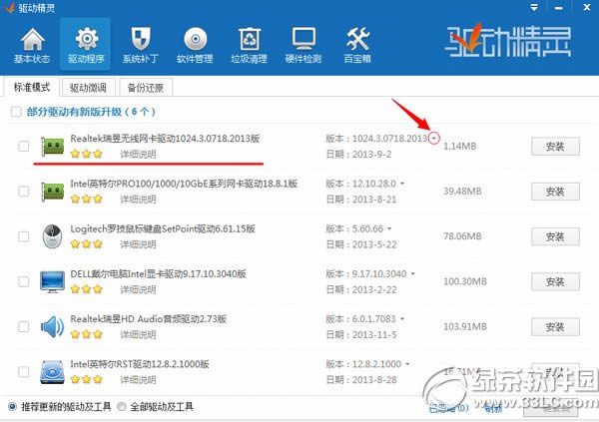Viewport: 599px width, 422px height.
Task: Click the 39.48MB size value
Action: 462,191
